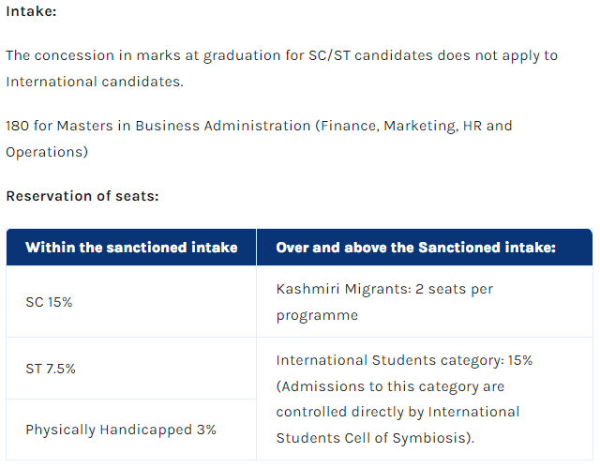
Task: Click the "International Students category: 15%" line
Action: pyautogui.click(x=404, y=360)
